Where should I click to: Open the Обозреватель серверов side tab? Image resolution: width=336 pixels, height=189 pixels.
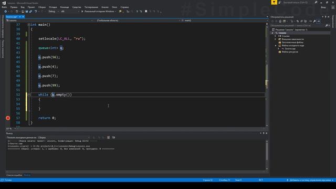tap(3, 26)
